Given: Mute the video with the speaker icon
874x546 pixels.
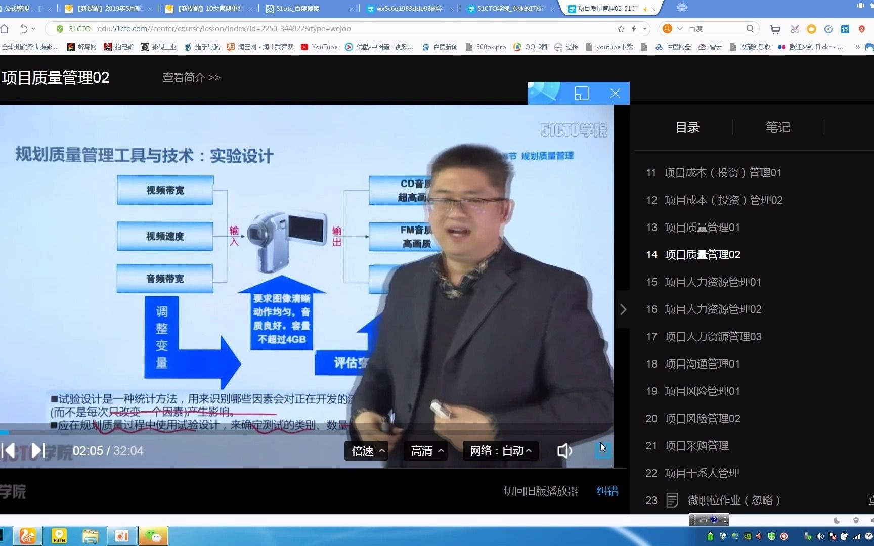Looking at the screenshot, I should [x=564, y=450].
